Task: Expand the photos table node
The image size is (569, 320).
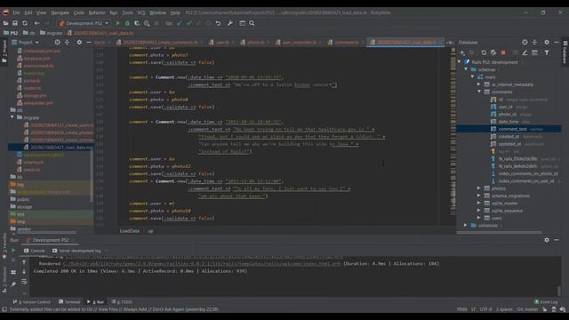Action: tap(479, 188)
